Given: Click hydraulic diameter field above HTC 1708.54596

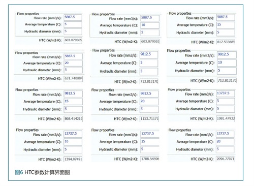Looking at the screenshot, I should 150,149.
